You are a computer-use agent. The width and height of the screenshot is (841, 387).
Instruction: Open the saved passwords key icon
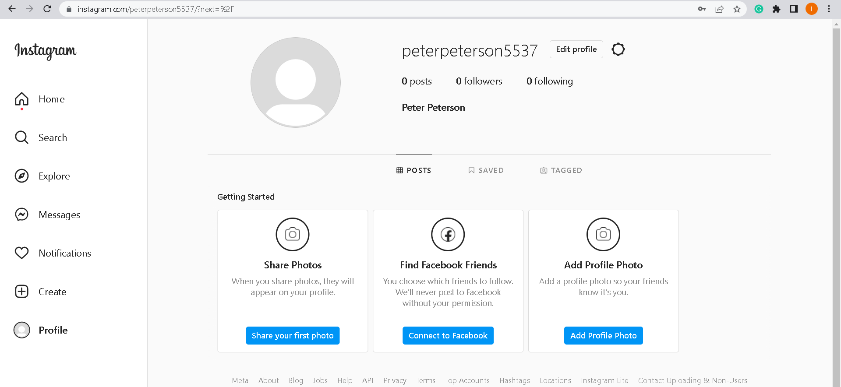click(x=702, y=9)
